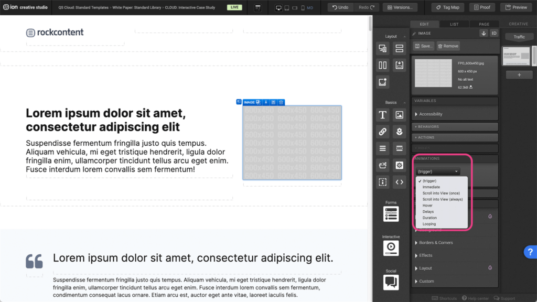Choose the Social chat bubbles icon

pyautogui.click(x=391, y=282)
